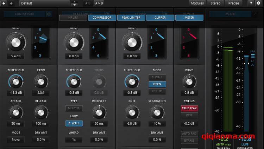
Task: Click the A > B copy button
Action: tap(99, 3)
